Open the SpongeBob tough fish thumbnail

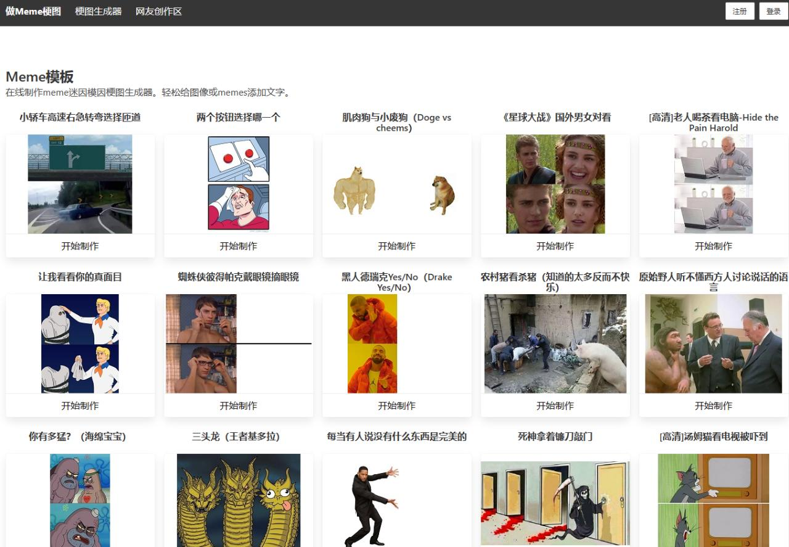pyautogui.click(x=80, y=501)
